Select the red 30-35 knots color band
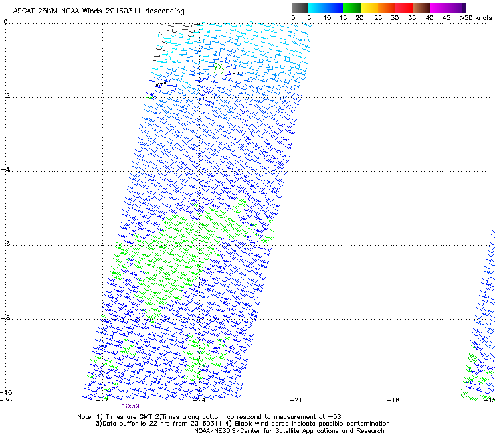This screenshot has width=495, height=435. (x=404, y=8)
